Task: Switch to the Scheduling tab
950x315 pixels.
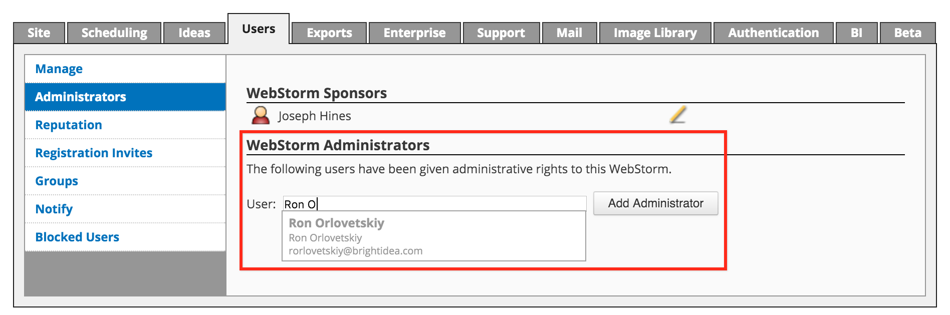Action: pos(114,33)
